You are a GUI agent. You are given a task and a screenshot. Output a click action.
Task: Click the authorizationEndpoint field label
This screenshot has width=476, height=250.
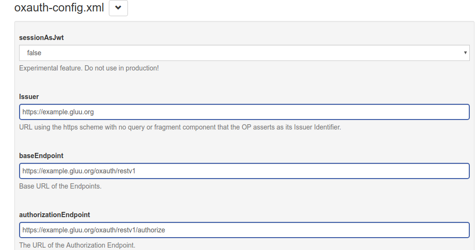[x=54, y=215]
